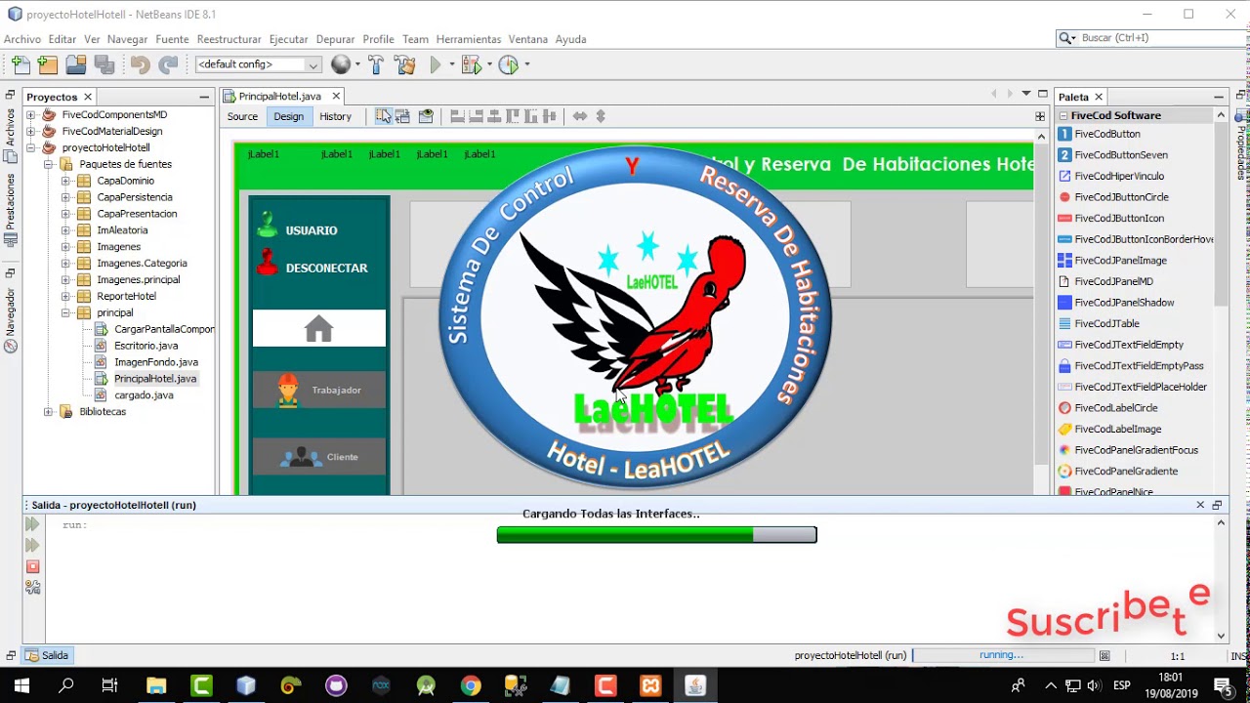Click the green Run Project icon
Image resolution: width=1250 pixels, height=703 pixels.
point(436,64)
